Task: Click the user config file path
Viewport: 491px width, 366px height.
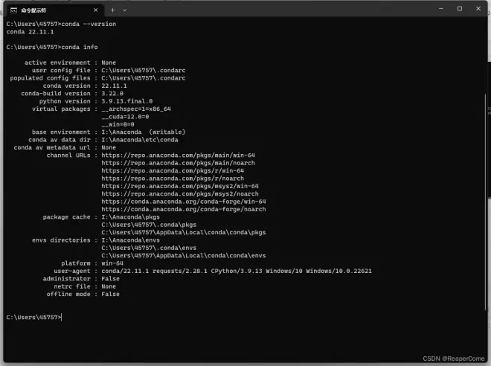Action: [x=144, y=71]
